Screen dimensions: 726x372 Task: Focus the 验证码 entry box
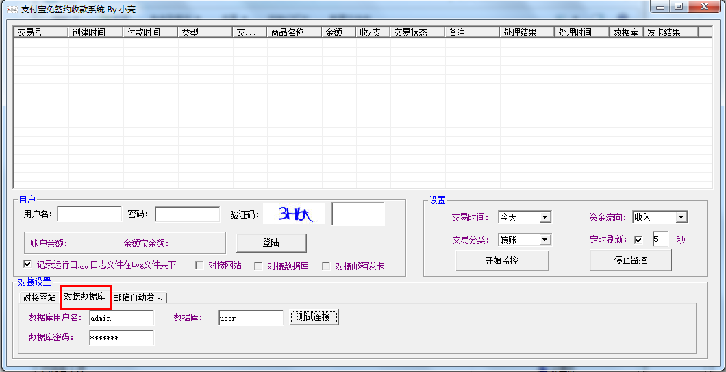click(358, 214)
